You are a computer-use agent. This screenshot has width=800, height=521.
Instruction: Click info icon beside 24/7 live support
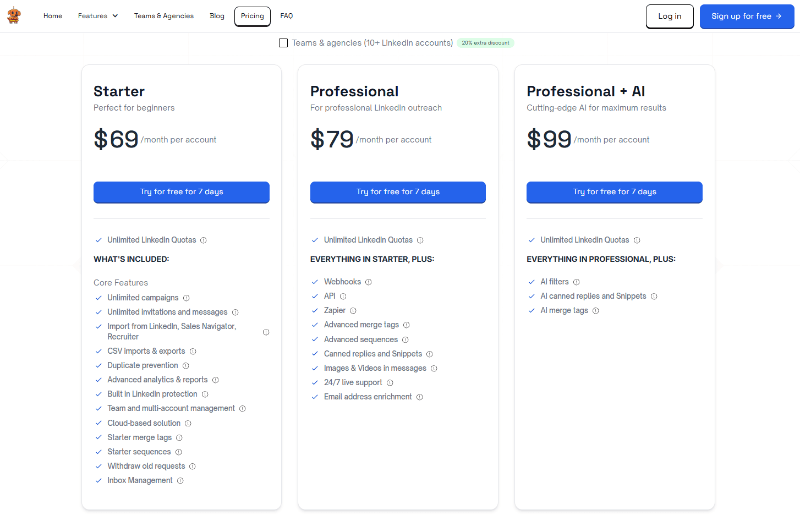[390, 383]
